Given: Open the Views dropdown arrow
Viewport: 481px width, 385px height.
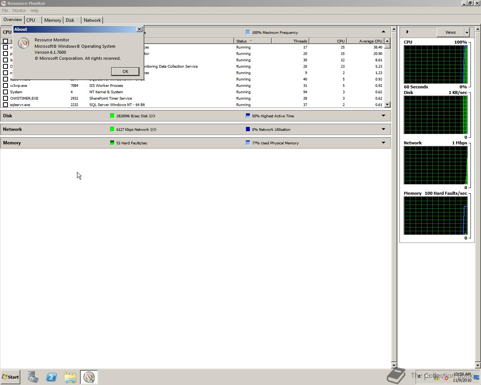Looking at the screenshot, I should (467, 32).
